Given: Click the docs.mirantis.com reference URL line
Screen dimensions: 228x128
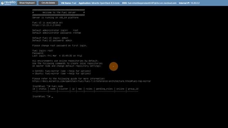Looking at the screenshot, I should pyautogui.click(x=92, y=81).
